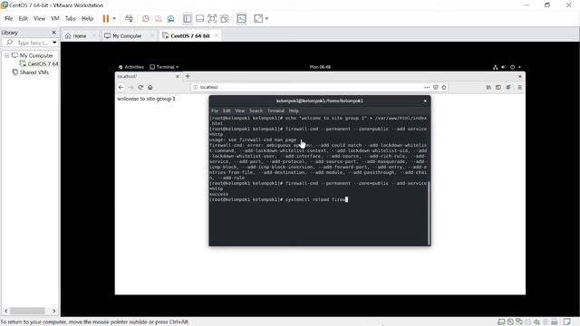Viewport: 580px width, 326px height.
Task: Open the GNOME system menu arrow
Action: [519, 67]
